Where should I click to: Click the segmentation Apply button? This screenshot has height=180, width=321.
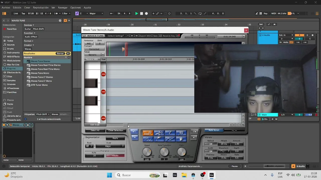(115, 138)
